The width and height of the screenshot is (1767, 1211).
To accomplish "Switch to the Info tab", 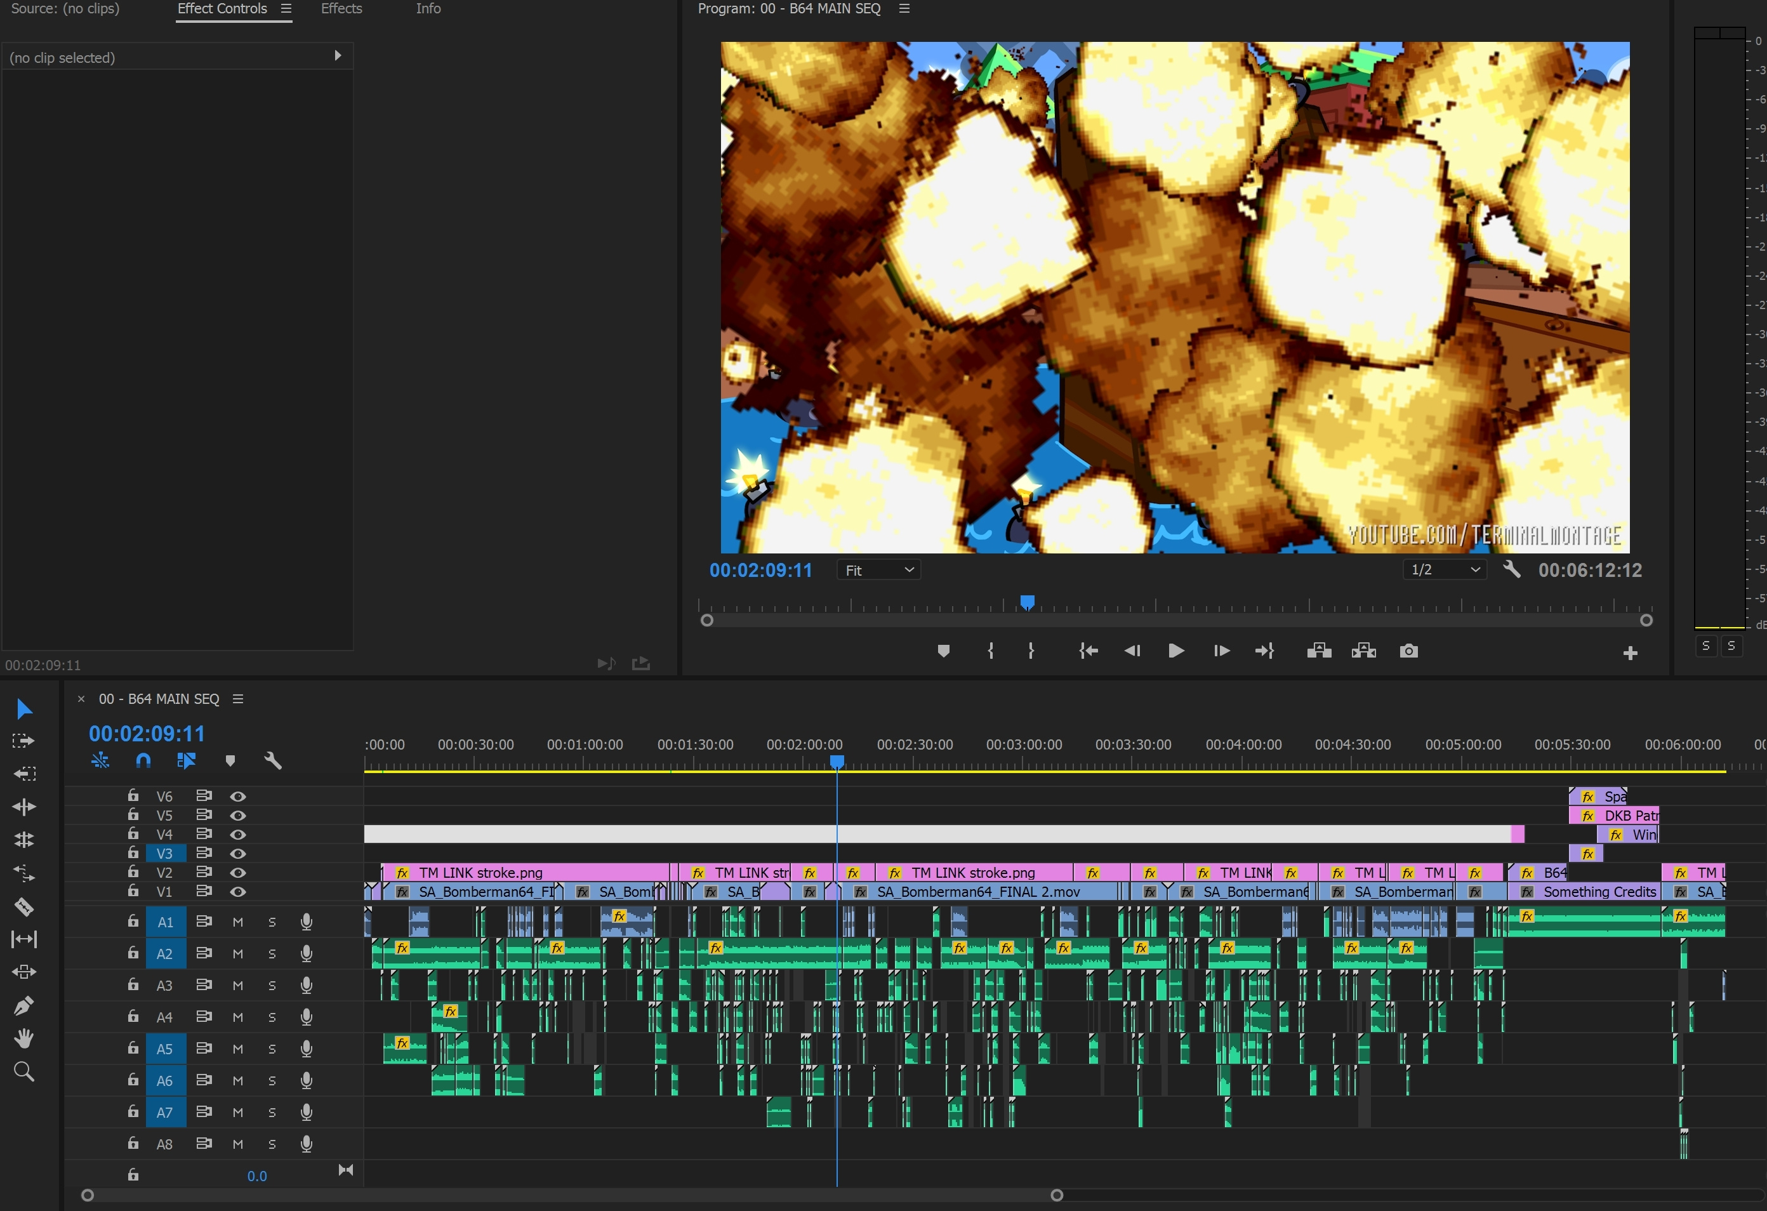I will [x=428, y=8].
